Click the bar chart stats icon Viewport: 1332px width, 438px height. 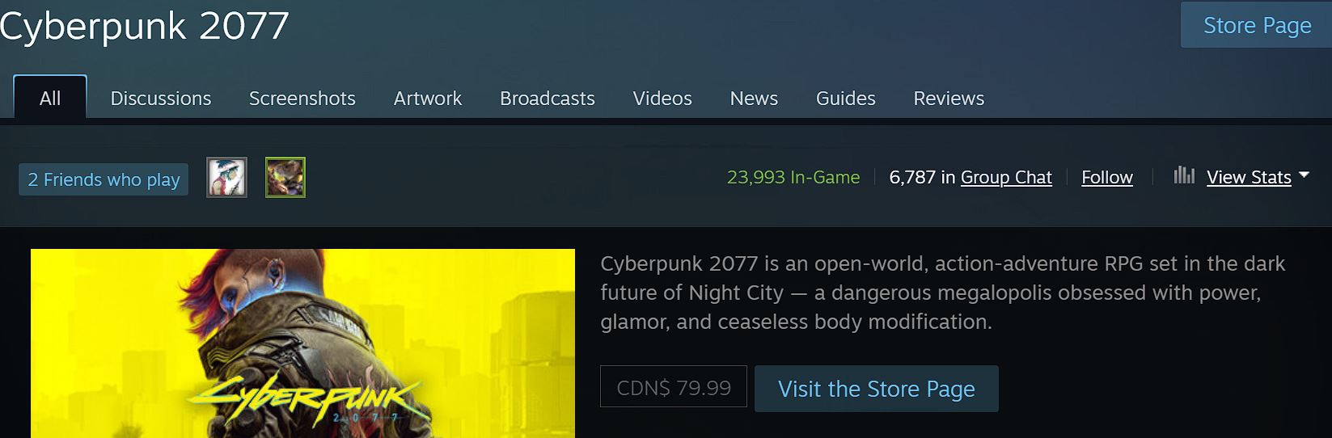[1184, 175]
